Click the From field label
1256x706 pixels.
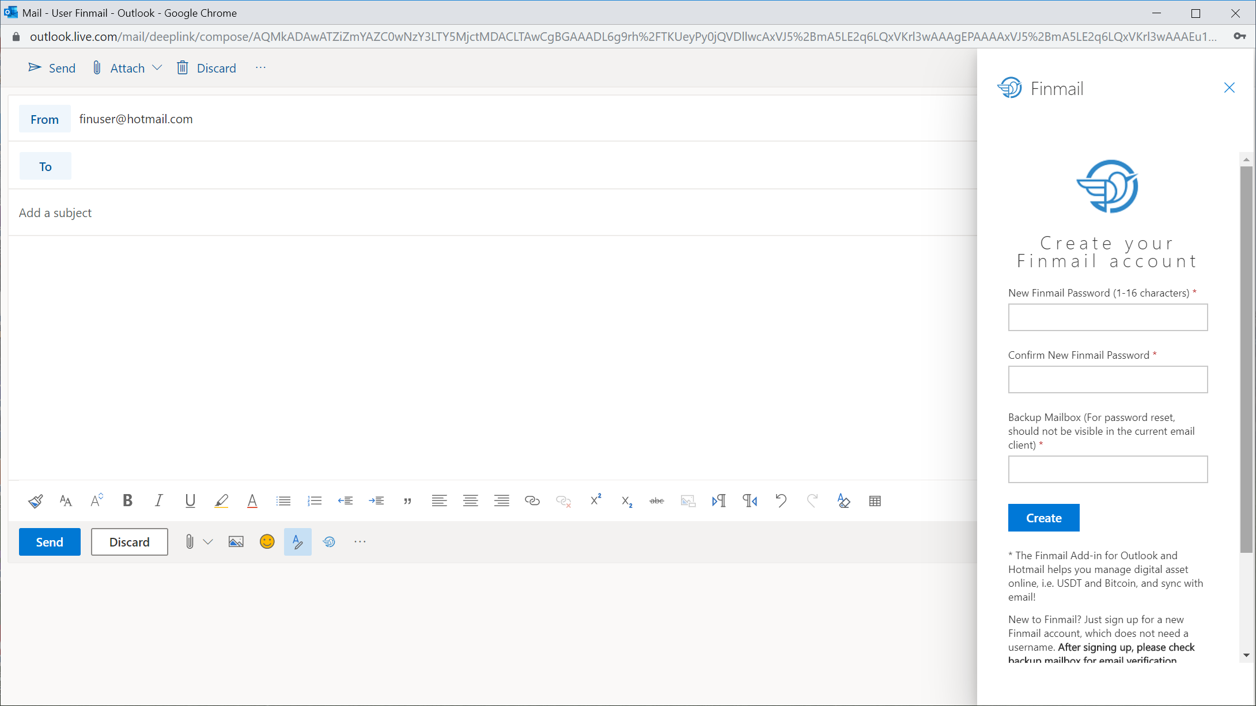pyautogui.click(x=44, y=119)
